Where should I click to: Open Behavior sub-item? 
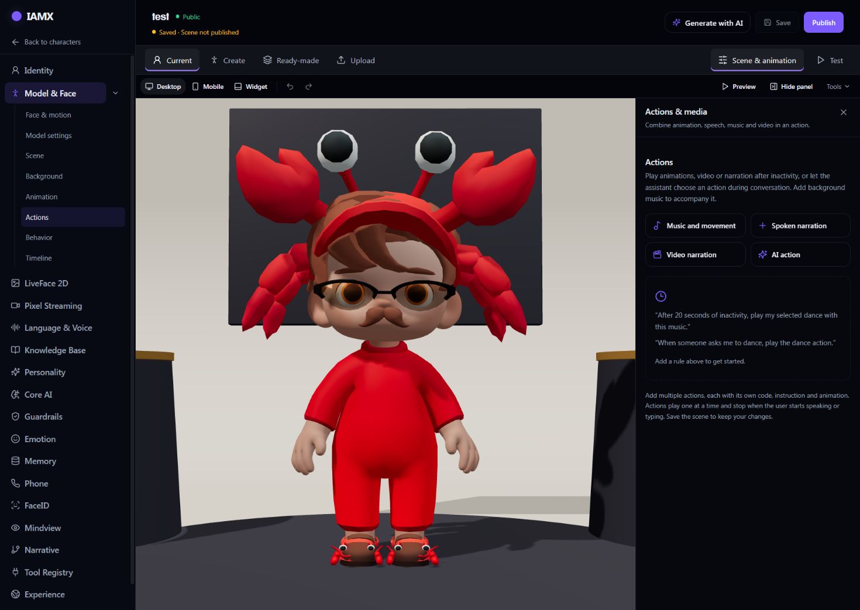[x=39, y=237]
